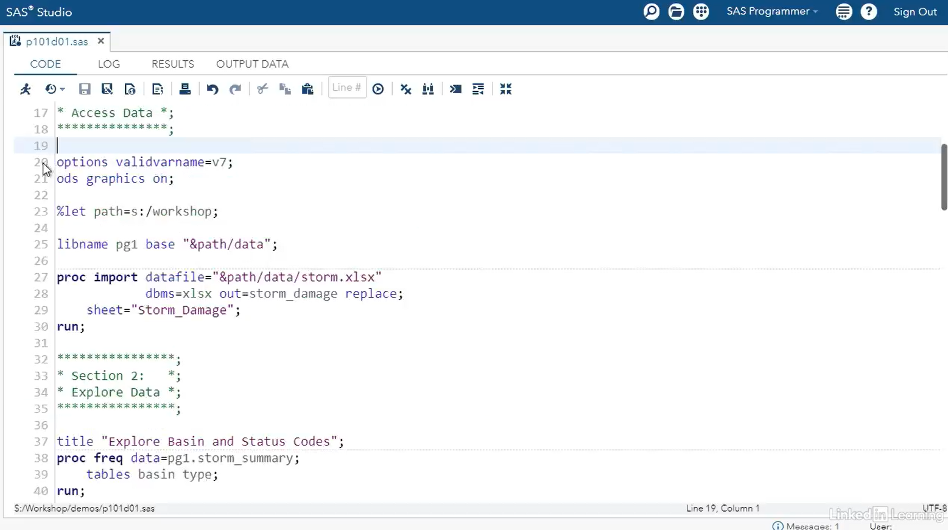Screen dimensions: 948x530
Task: Expand the SAS Programmer perspective dropdown
Action: pos(771,12)
